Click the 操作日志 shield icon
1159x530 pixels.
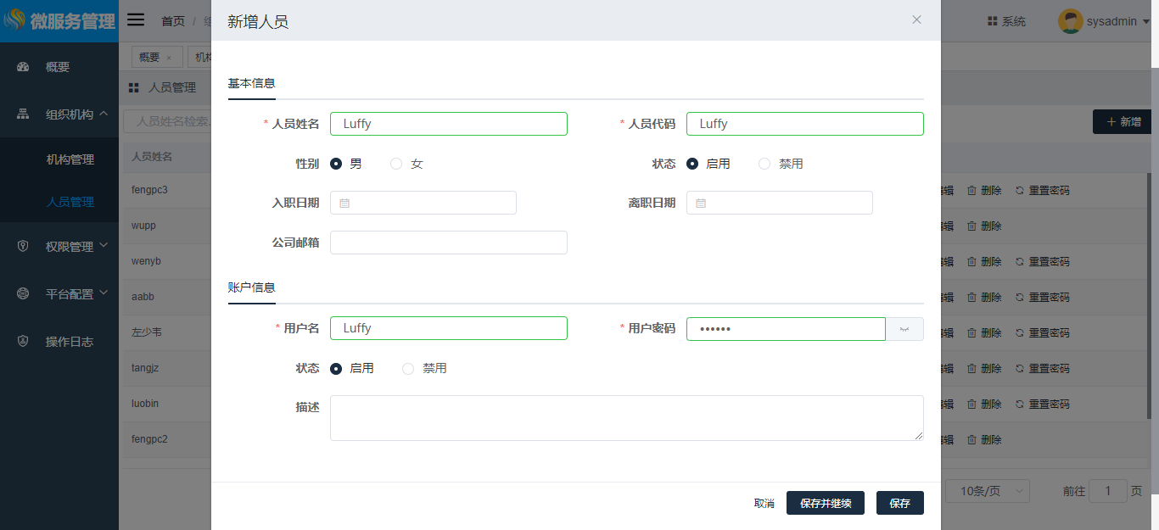tap(24, 342)
